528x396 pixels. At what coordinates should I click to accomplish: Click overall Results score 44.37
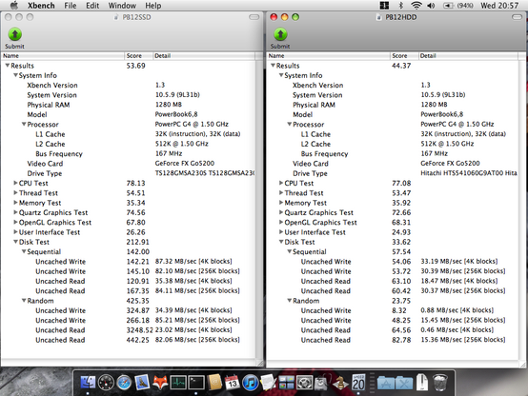401,66
